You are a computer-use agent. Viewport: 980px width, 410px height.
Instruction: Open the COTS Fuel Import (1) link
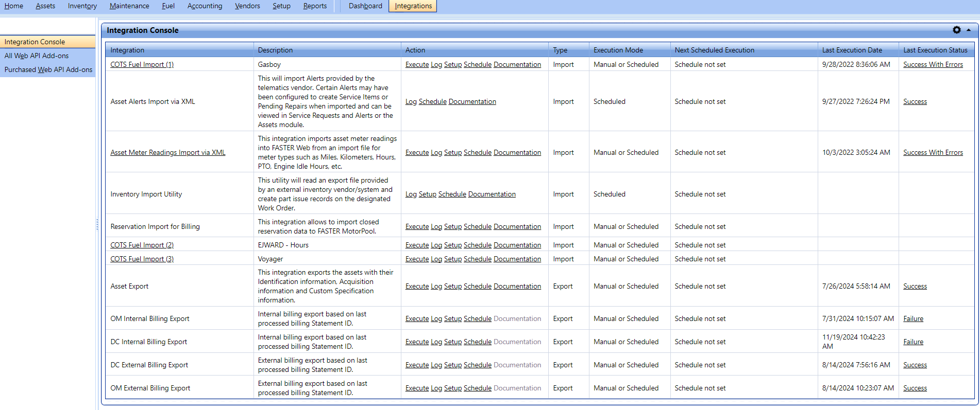(x=142, y=64)
